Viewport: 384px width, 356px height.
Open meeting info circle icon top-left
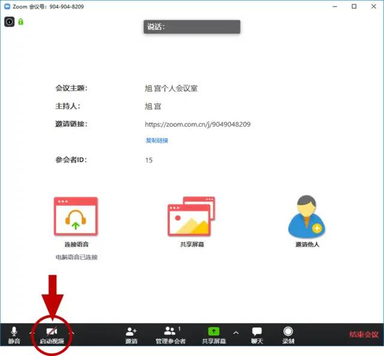pos(10,22)
